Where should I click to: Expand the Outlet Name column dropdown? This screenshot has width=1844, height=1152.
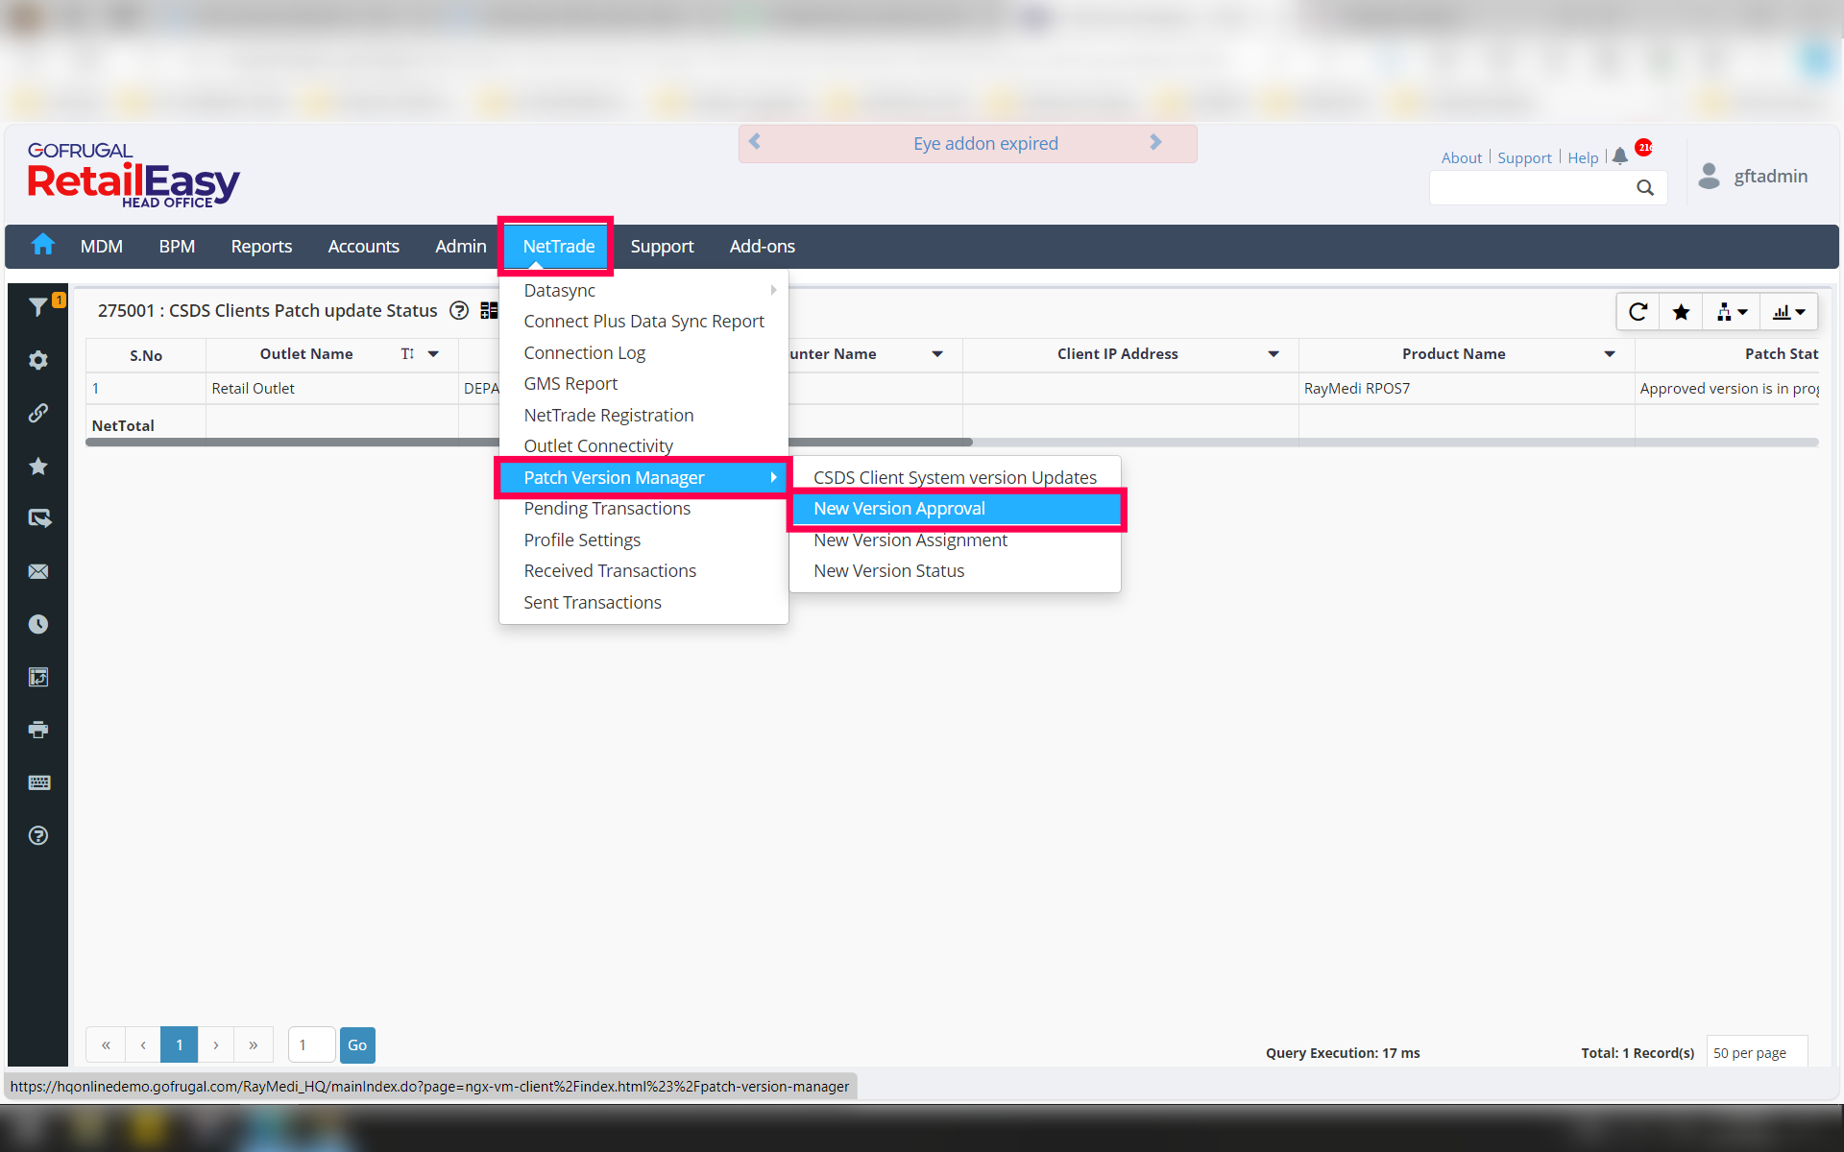click(433, 354)
